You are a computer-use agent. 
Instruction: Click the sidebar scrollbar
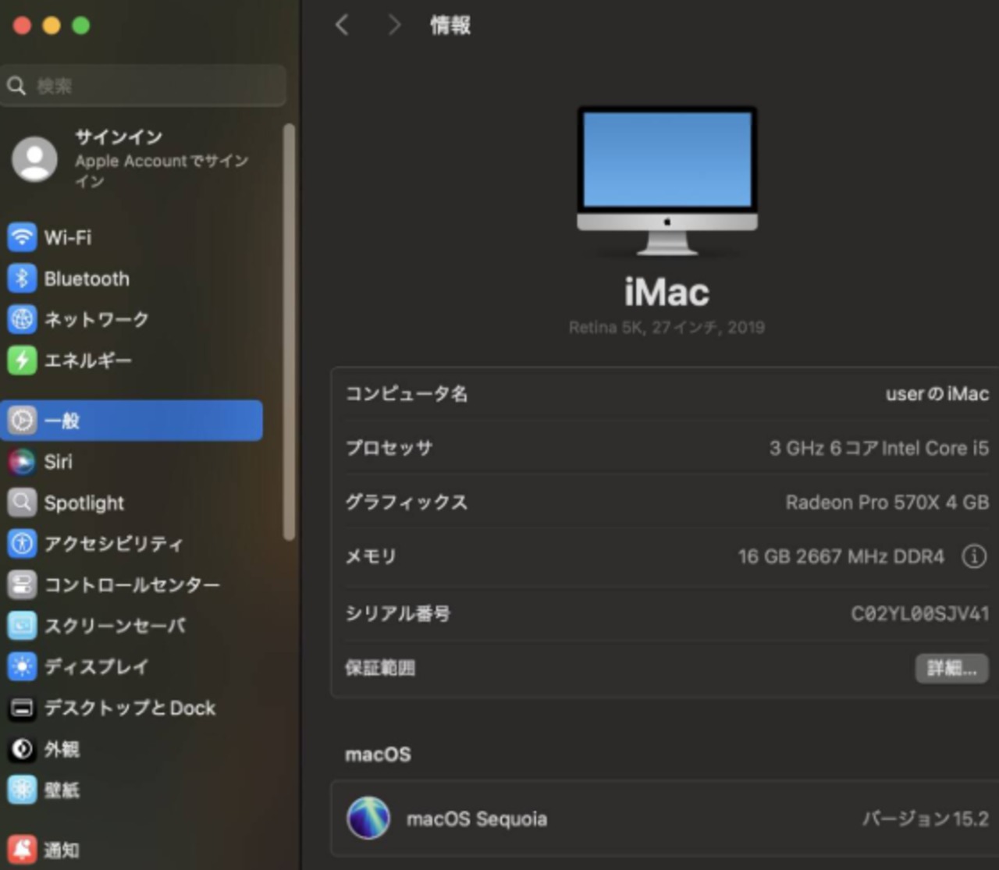[x=289, y=332]
